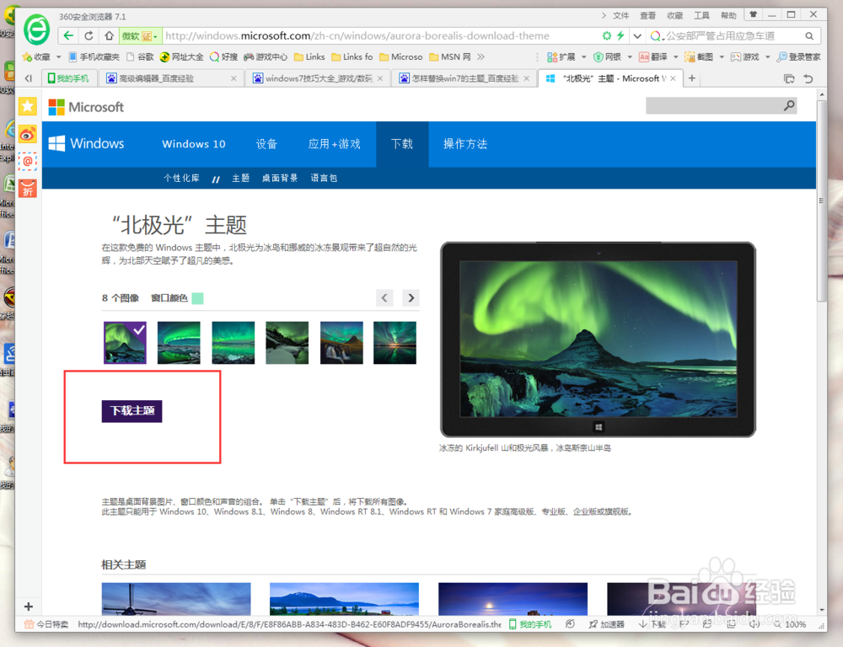Open the 截图 screenshot tool

tap(702, 57)
